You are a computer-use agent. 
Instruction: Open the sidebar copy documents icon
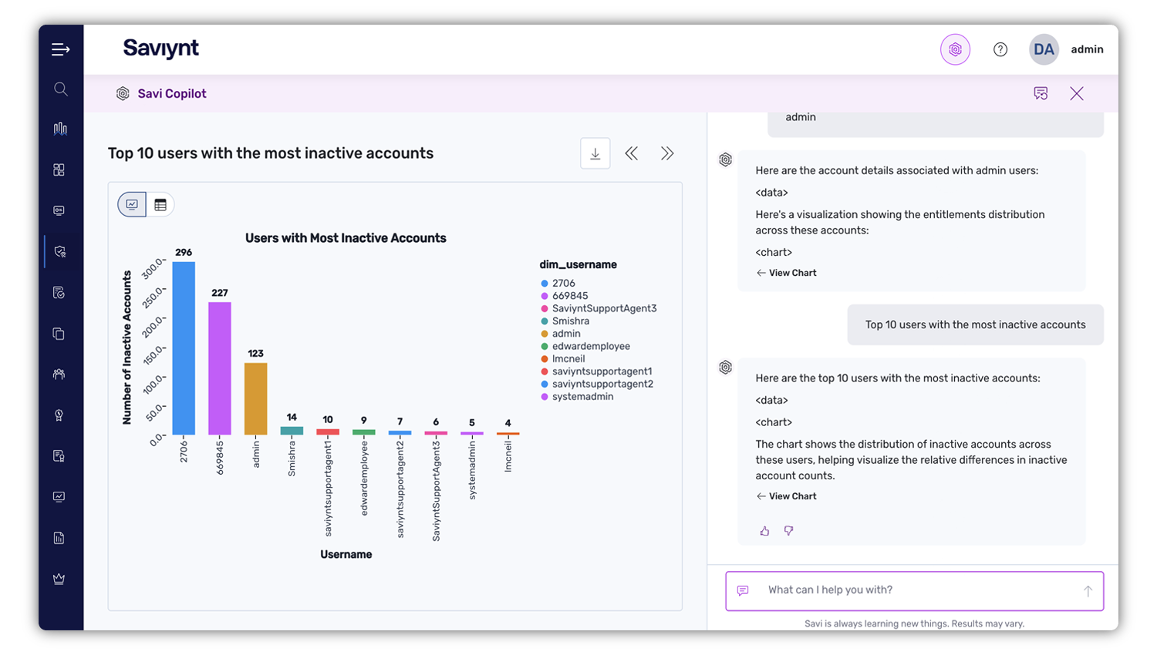click(x=59, y=334)
